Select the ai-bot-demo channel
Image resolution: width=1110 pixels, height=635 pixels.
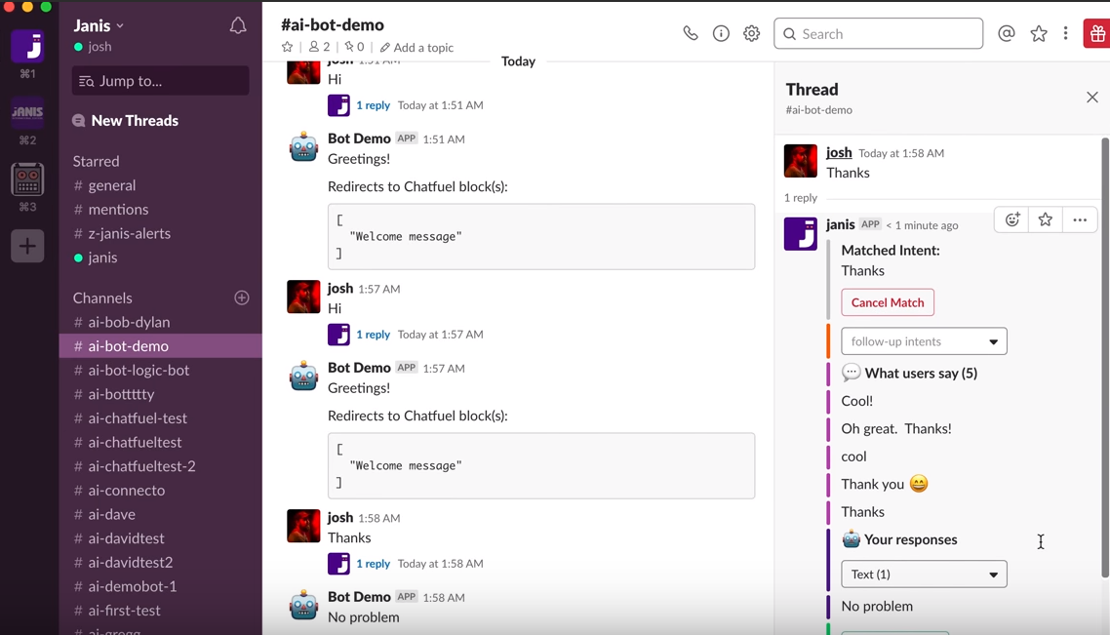(161, 346)
